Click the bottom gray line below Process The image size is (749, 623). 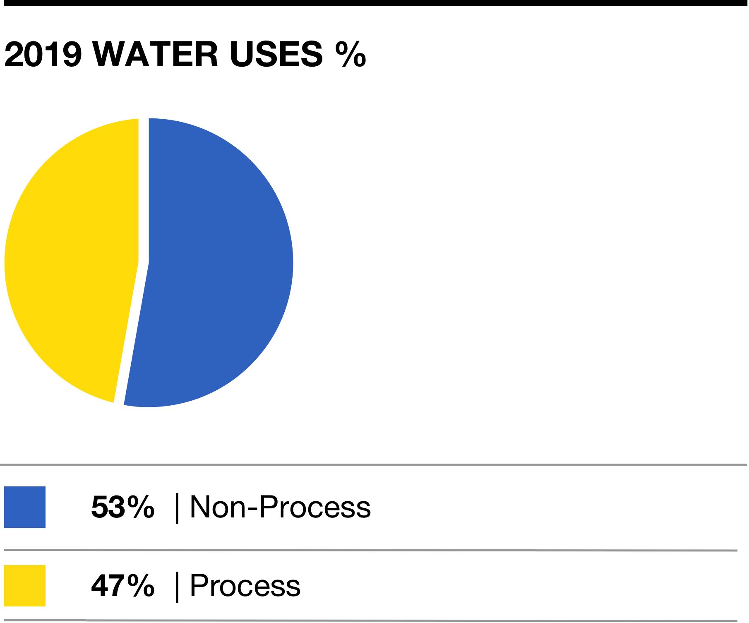371,621
